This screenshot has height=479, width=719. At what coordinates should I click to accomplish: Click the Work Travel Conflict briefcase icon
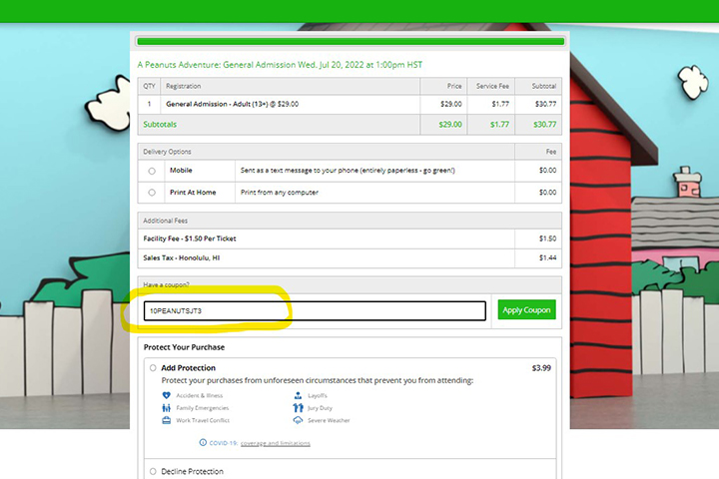(x=167, y=420)
